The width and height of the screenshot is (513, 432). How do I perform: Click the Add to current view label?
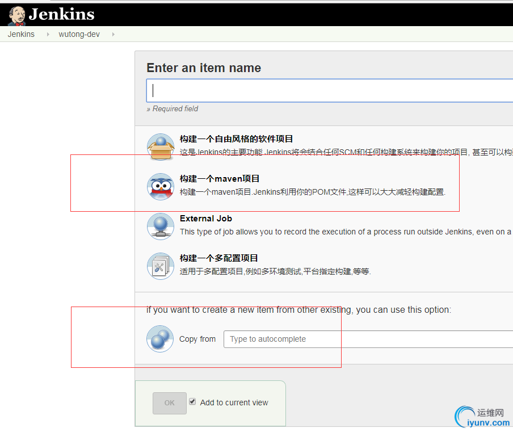[234, 402]
